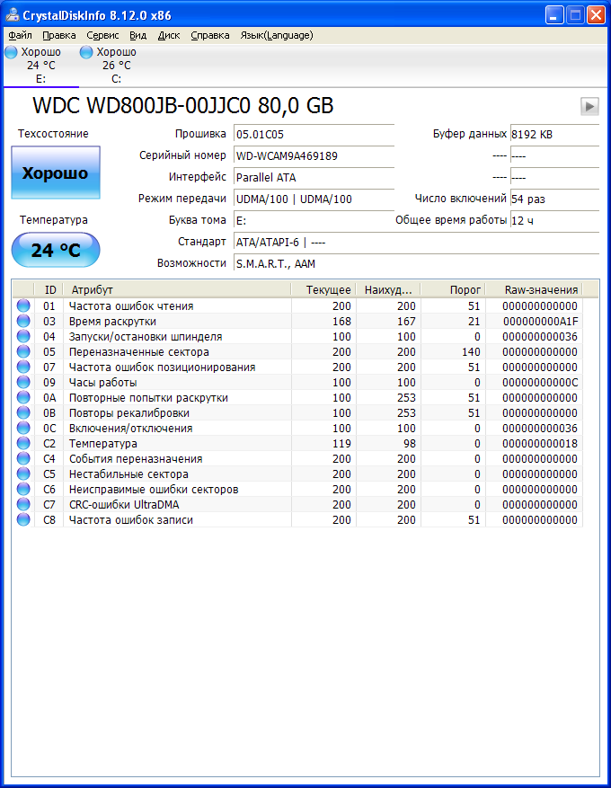
Task: Open the Справка menu
Action: tap(210, 35)
